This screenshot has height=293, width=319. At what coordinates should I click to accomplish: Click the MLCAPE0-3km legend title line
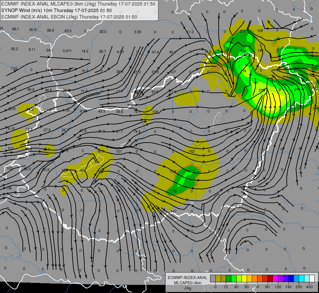point(188,283)
